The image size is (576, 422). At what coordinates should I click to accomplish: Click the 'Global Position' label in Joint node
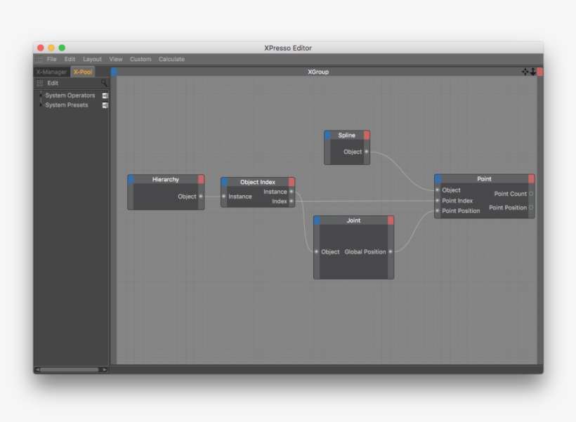tap(365, 251)
